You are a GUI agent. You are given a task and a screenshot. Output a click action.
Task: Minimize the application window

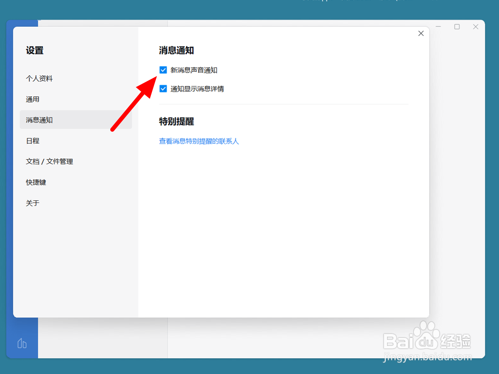[x=438, y=26]
